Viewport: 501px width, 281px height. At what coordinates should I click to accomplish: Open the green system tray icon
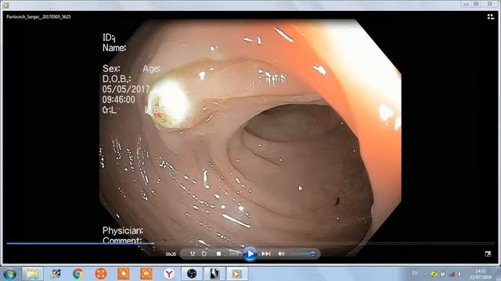pos(434,274)
